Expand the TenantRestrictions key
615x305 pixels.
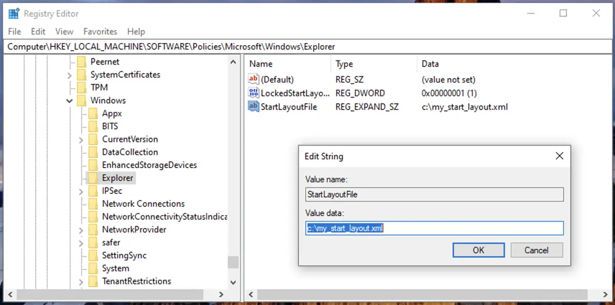point(81,281)
